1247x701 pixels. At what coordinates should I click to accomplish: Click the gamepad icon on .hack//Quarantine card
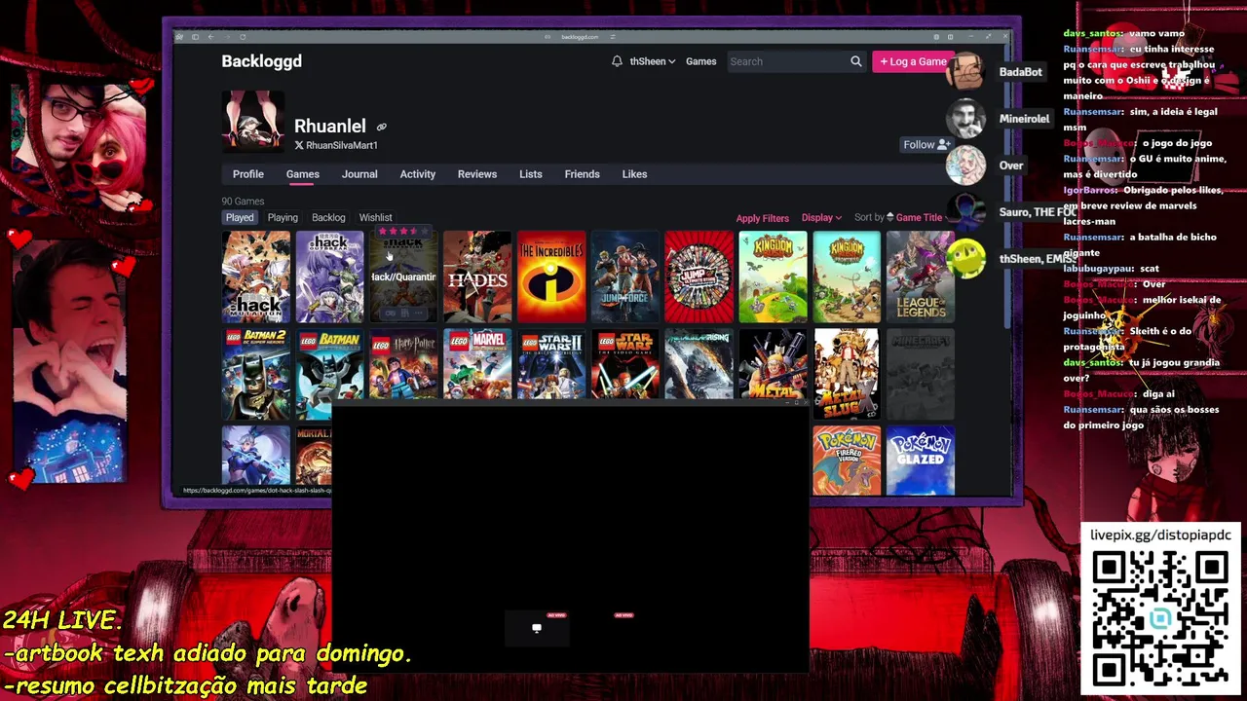tap(389, 314)
